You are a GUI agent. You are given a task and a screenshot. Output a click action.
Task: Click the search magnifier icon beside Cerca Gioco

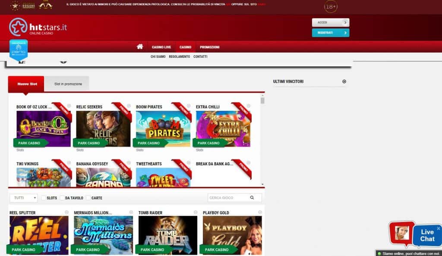[x=253, y=197]
